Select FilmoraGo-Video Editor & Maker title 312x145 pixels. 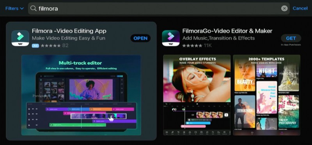point(227,31)
